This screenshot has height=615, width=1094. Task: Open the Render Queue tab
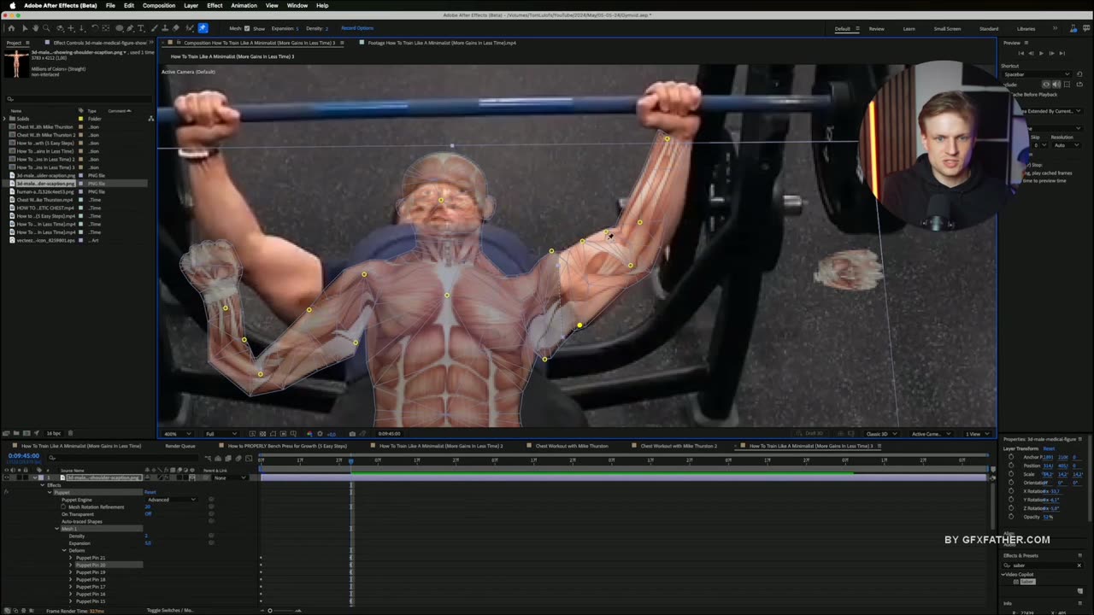pyautogui.click(x=180, y=446)
